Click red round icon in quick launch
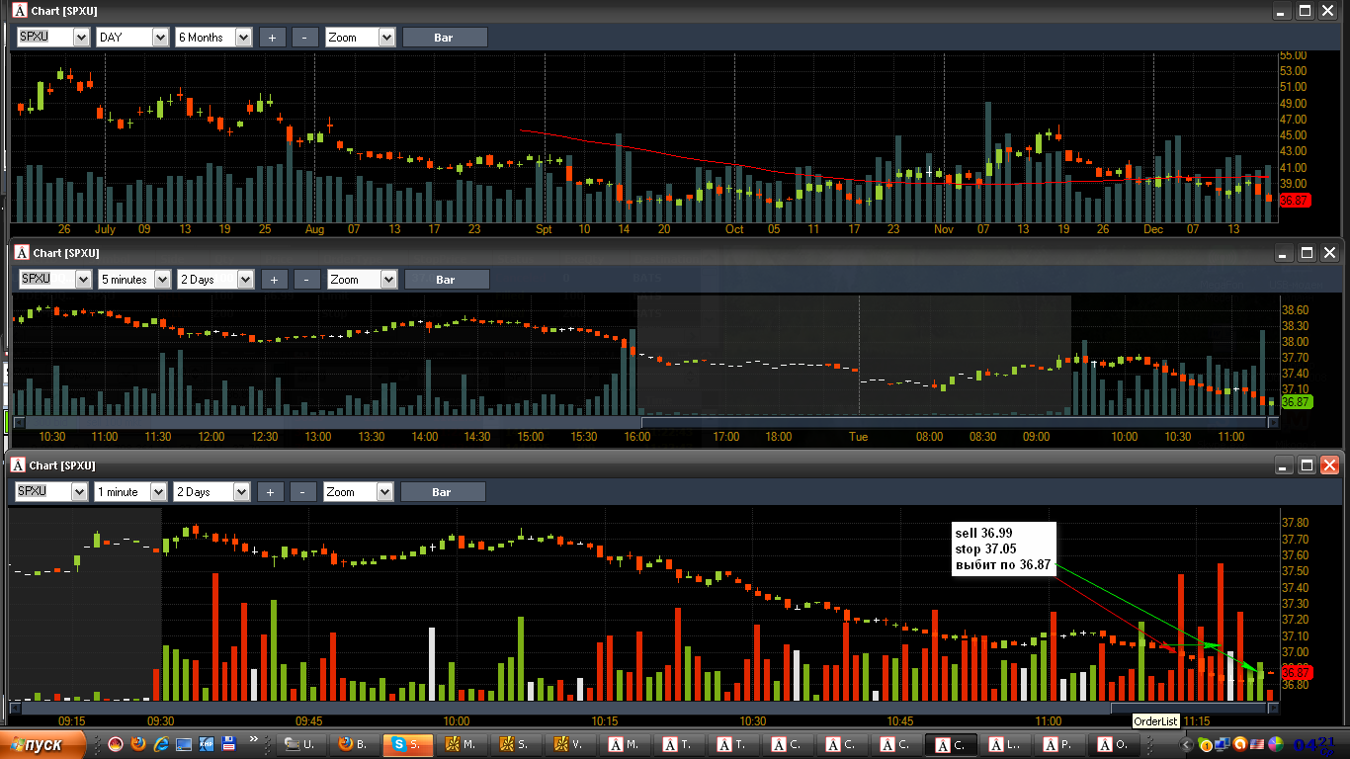Image resolution: width=1350 pixels, height=759 pixels. (x=116, y=744)
